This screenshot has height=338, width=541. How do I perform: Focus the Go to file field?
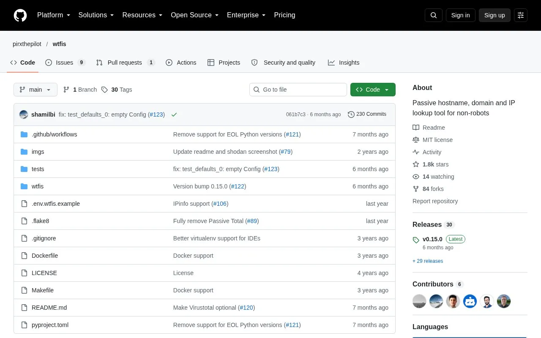(298, 90)
